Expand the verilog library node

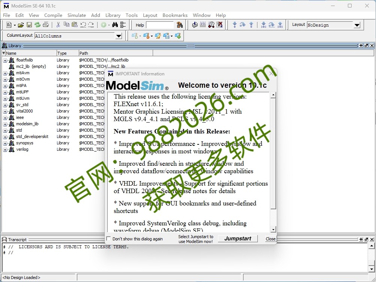5,150
